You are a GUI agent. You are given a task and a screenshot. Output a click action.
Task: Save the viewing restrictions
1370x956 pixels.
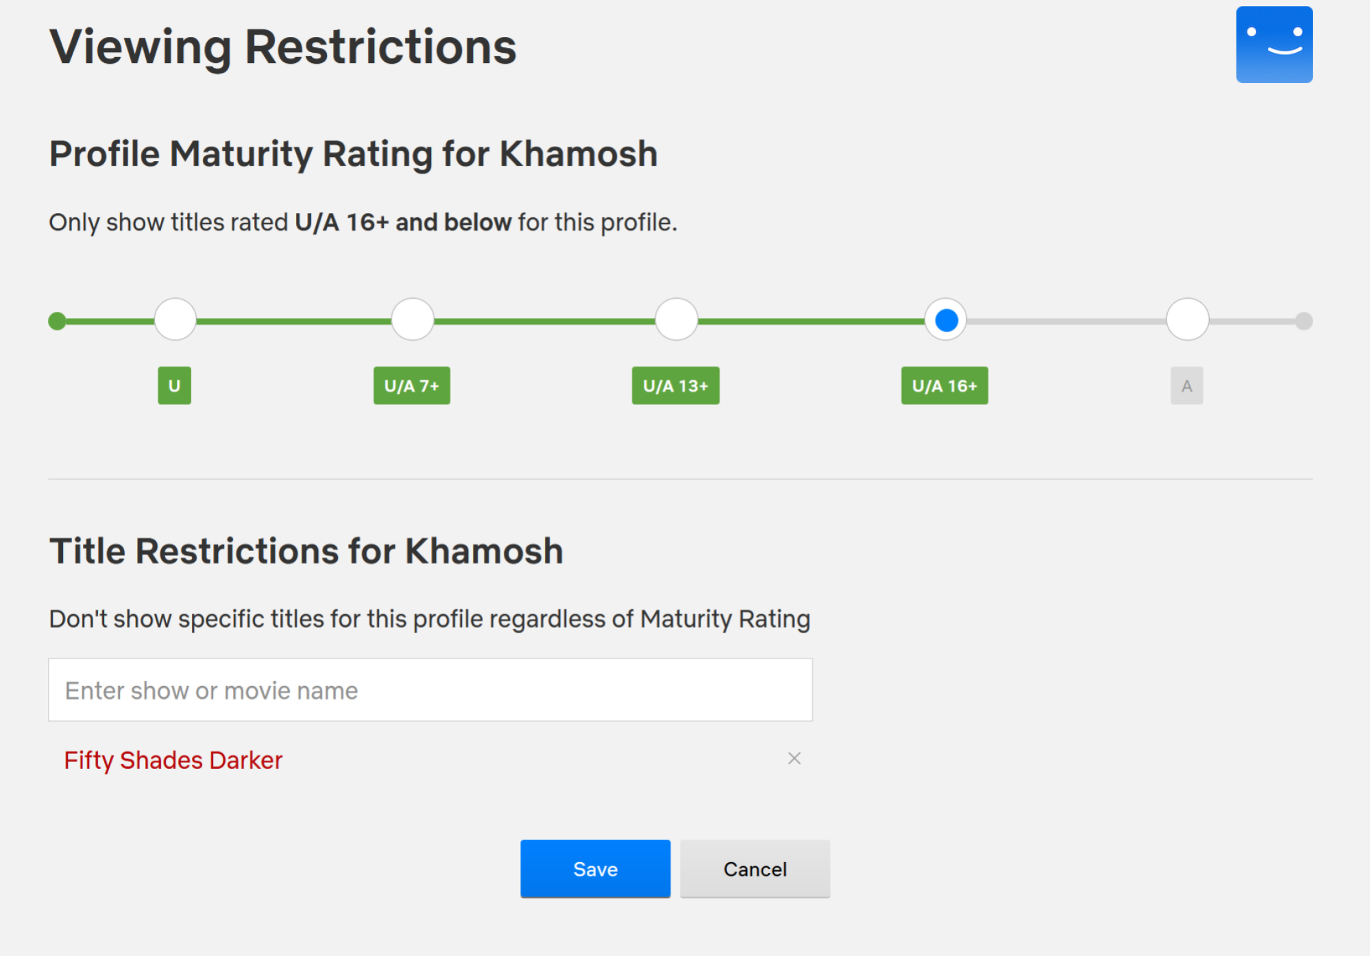[595, 869]
